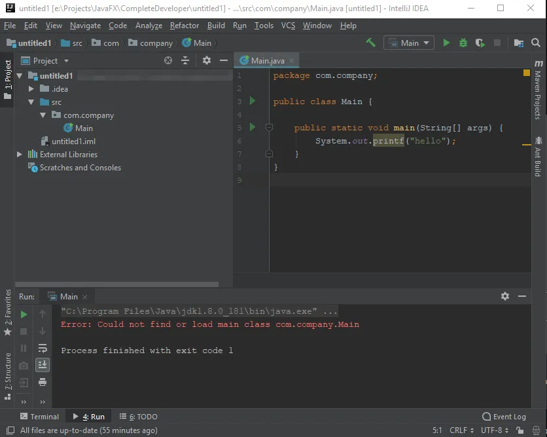Screen dimensions: 547x437
Task: Click run gutter arrow beside class Main
Action: tap(253, 101)
